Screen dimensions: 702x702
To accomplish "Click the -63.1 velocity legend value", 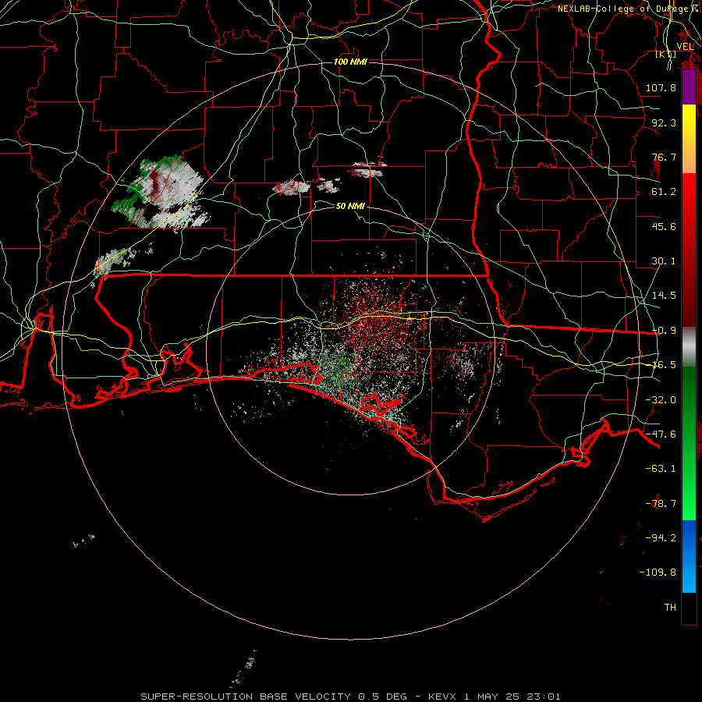I will (661, 469).
